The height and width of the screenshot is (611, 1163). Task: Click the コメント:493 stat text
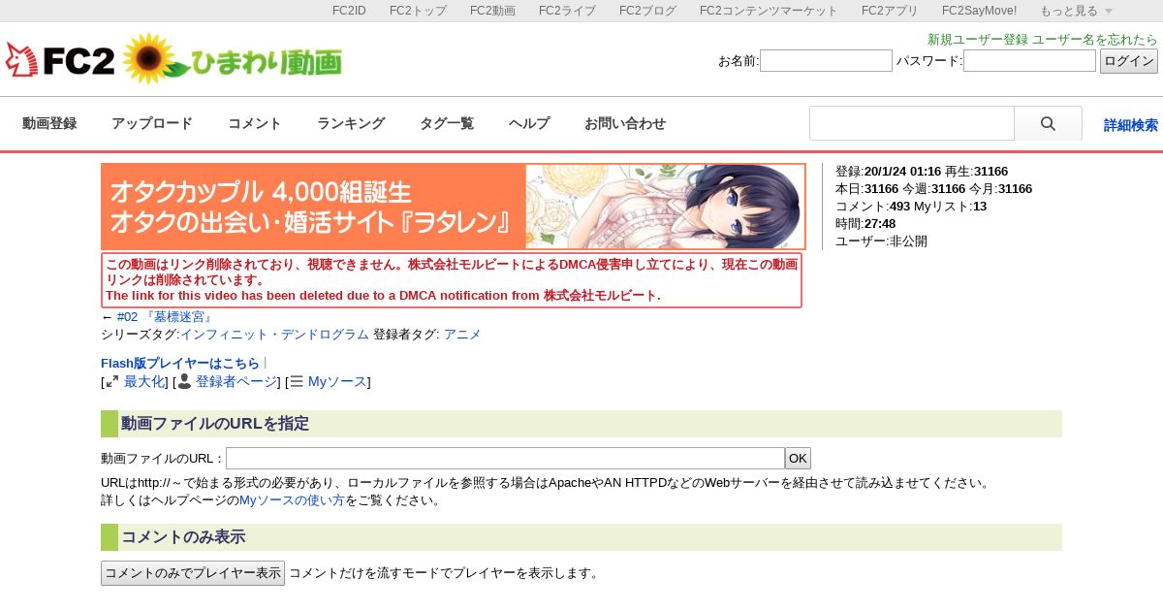click(872, 207)
